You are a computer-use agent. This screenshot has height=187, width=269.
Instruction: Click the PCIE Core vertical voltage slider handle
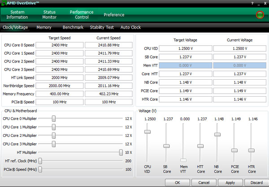point(234,150)
